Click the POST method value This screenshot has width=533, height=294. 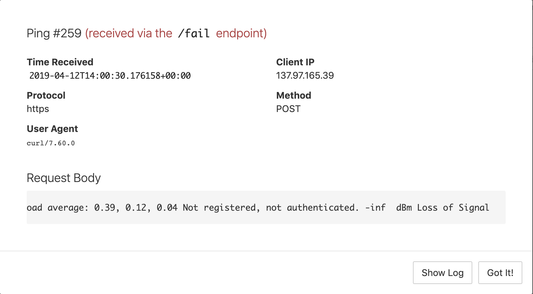288,109
